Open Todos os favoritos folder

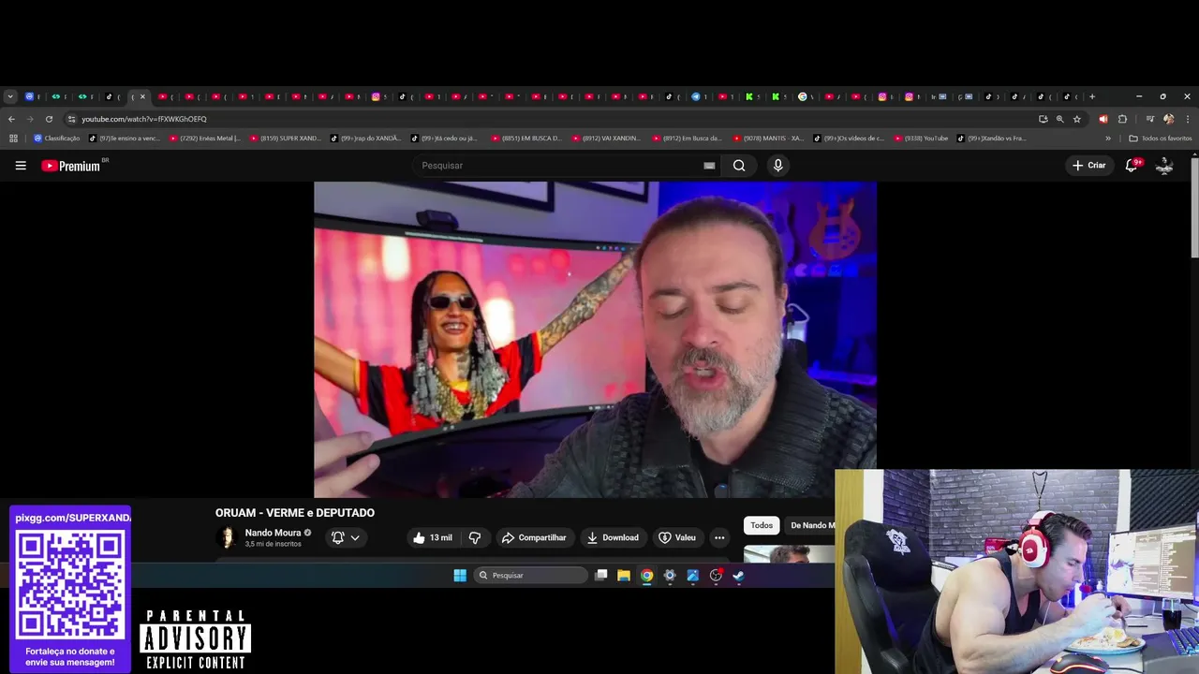(x=1161, y=139)
